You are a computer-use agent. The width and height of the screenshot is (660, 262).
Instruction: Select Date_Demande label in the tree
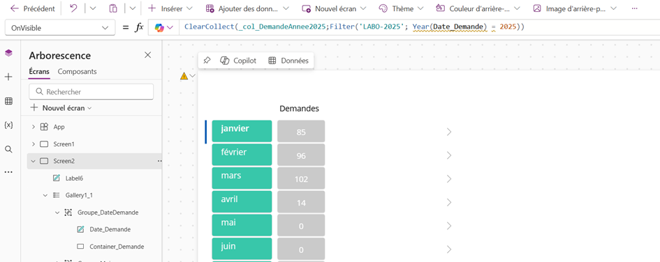[x=110, y=230]
